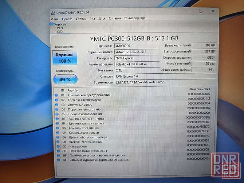Viewport: 244px width, 183px height.
Task: Click the 237 GB total host writes value
Action: (x=204, y=51)
